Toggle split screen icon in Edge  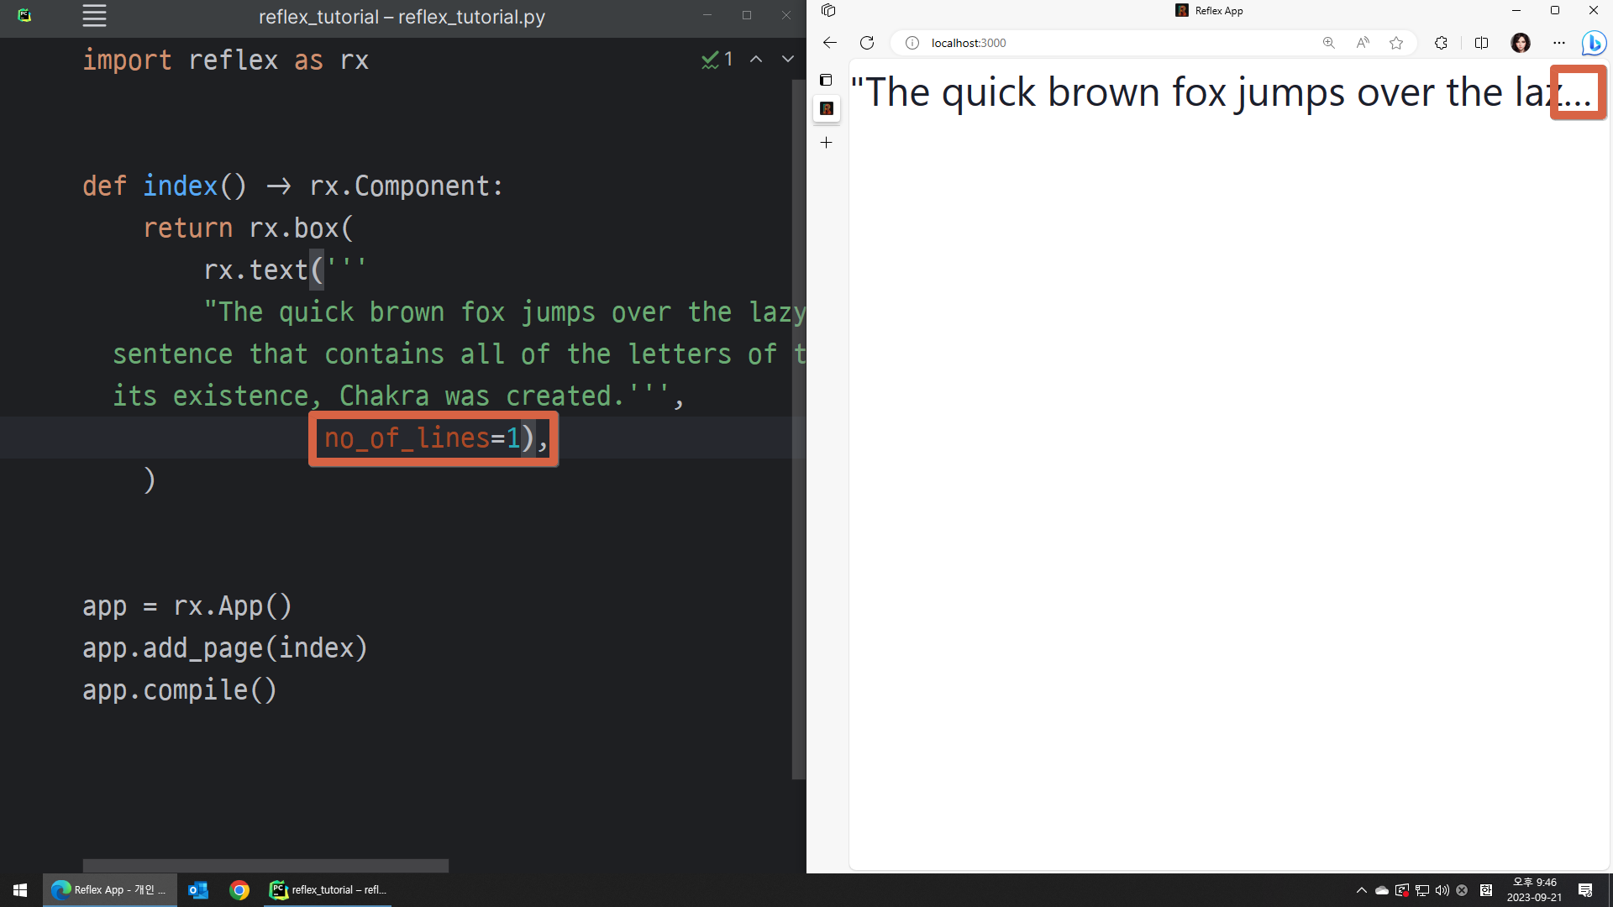coord(1481,43)
